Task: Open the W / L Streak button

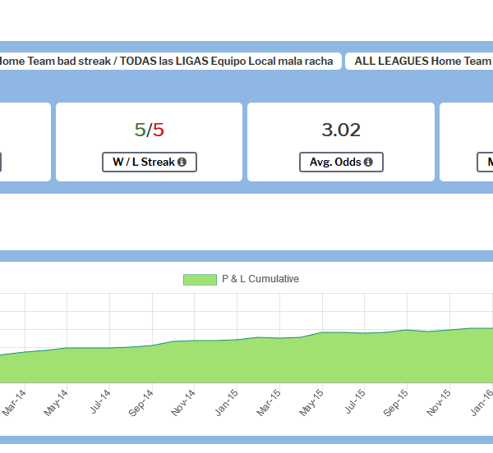Action: 150,162
